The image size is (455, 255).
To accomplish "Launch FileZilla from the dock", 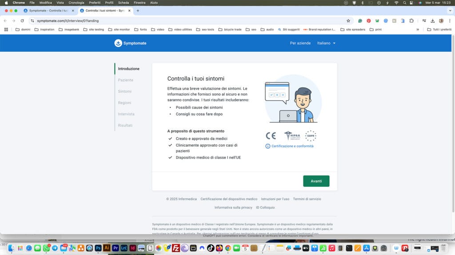I will 176,248.
